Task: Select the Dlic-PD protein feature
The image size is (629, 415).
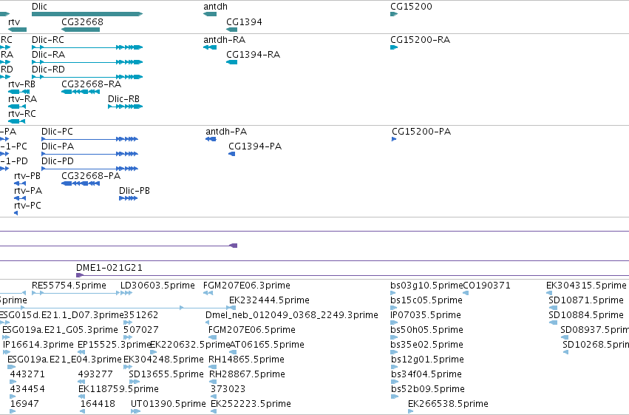Action: pos(90,169)
